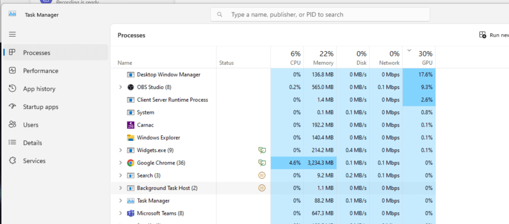Open the Processes page in sidebar
Viewport: 509px width, 224px height.
pyautogui.click(x=56, y=53)
